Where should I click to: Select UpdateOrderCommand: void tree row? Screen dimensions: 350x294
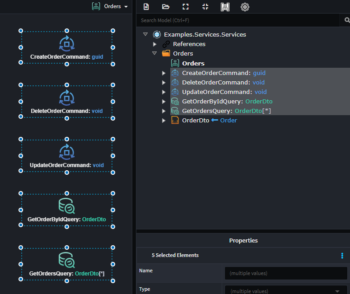pyautogui.click(x=224, y=92)
